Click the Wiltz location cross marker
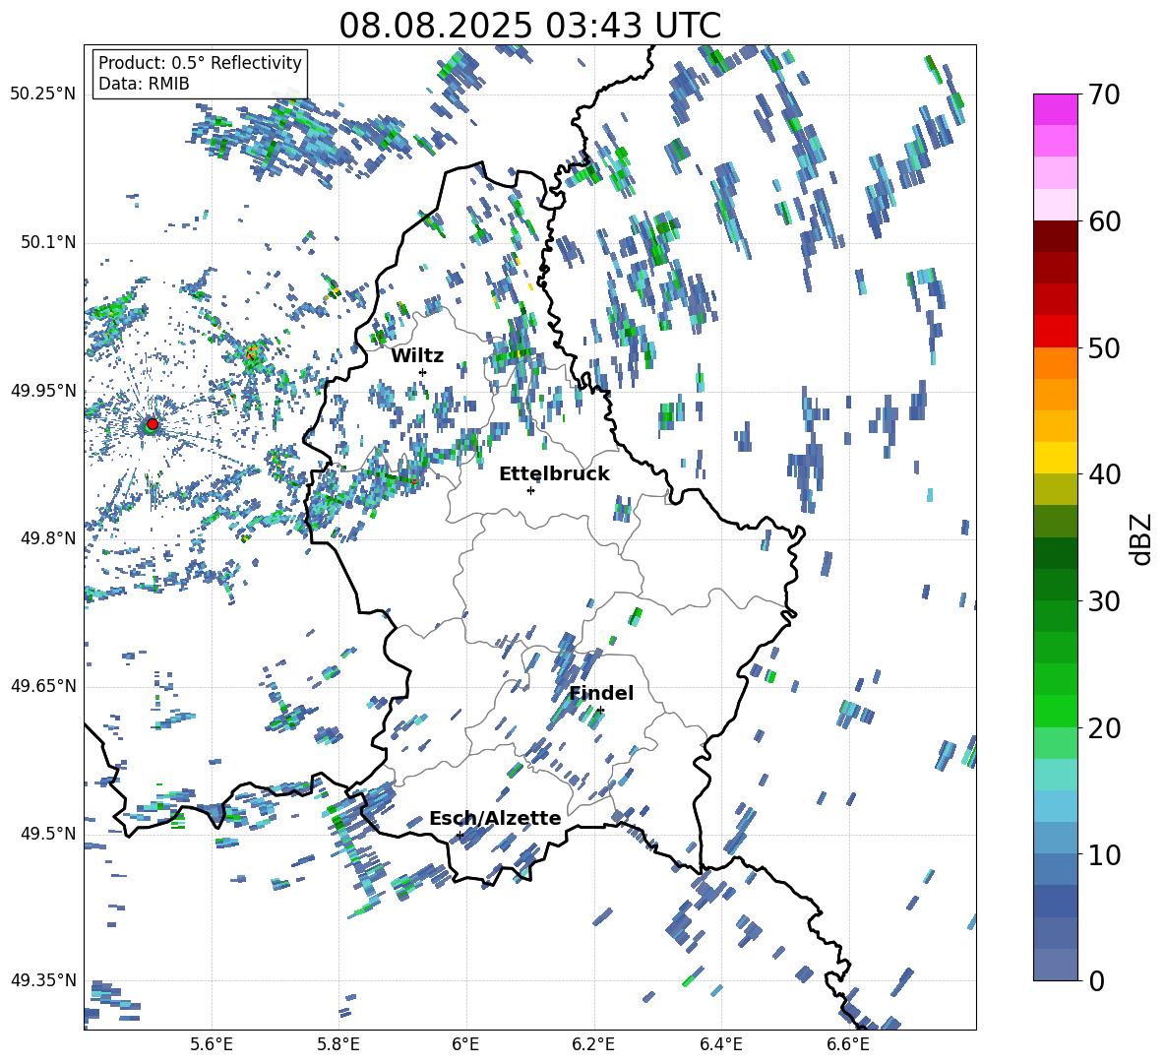1165x1064 pixels. coord(423,372)
